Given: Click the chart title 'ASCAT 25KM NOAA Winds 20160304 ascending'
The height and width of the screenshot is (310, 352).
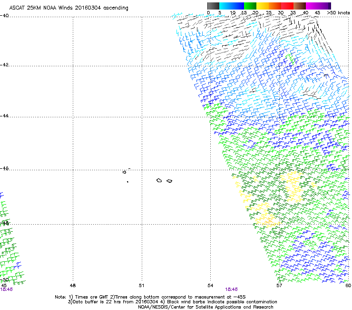Looking at the screenshot, I should tap(68, 8).
